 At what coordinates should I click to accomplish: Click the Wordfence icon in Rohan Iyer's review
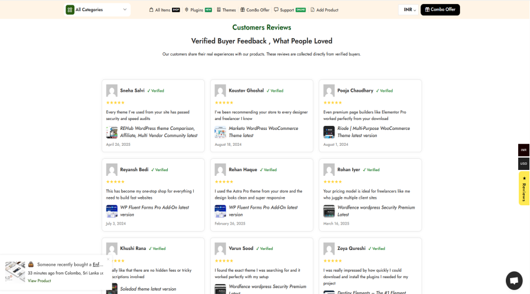tap(329, 211)
